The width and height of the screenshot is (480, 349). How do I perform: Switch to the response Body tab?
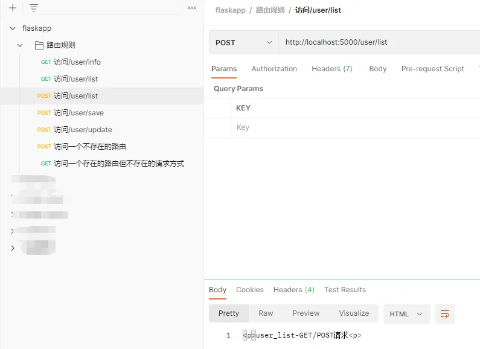tap(217, 290)
